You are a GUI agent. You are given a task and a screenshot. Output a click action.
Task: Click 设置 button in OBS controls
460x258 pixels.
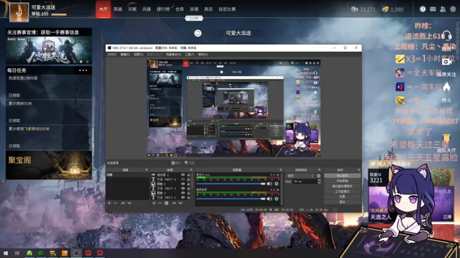click(342, 197)
